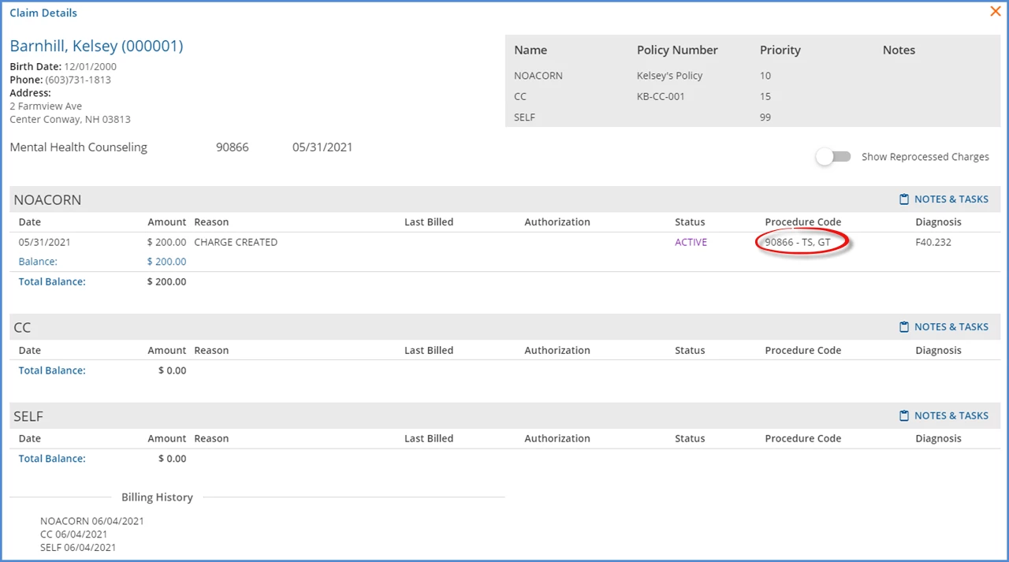The width and height of the screenshot is (1009, 562).
Task: Click the NOACORN row in policy table
Action: click(753, 76)
